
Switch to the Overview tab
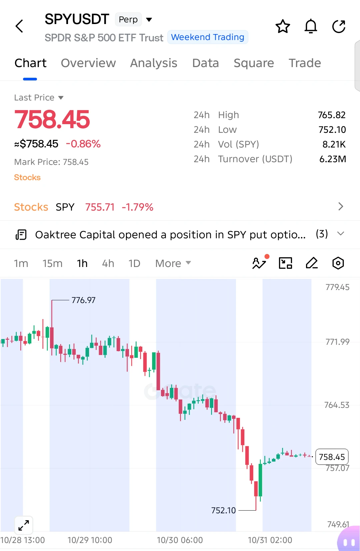pyautogui.click(x=88, y=63)
